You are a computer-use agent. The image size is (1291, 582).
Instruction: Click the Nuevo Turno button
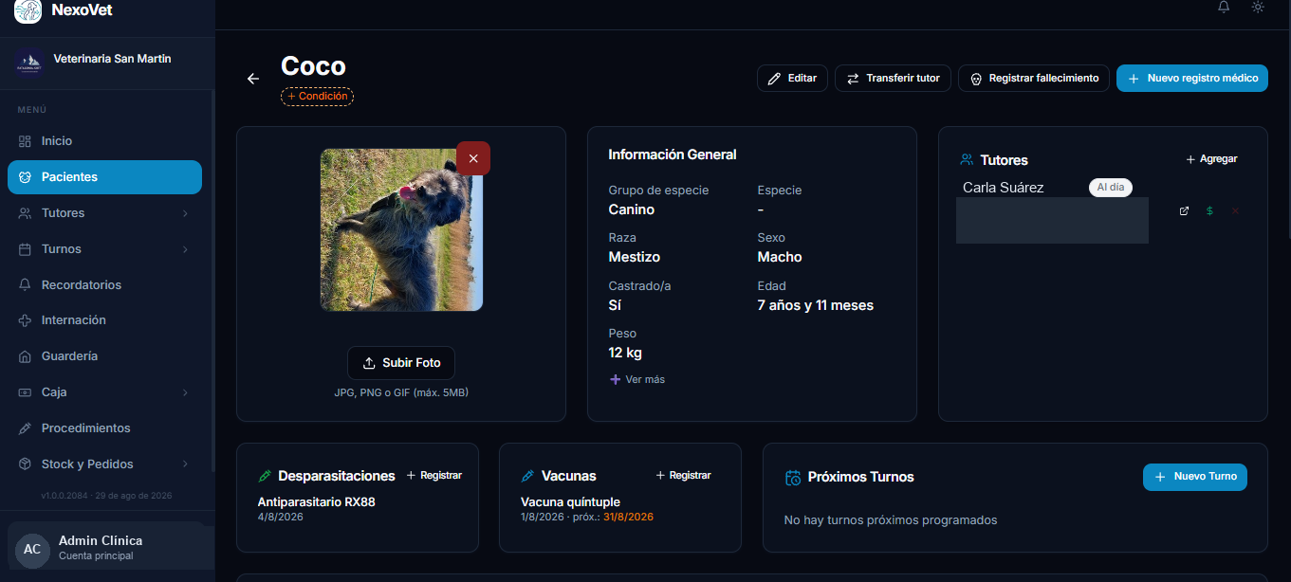click(x=1195, y=477)
